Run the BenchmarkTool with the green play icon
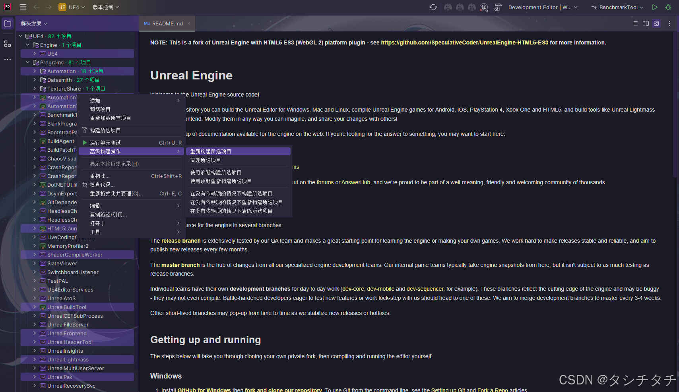679x392 pixels. tap(655, 7)
